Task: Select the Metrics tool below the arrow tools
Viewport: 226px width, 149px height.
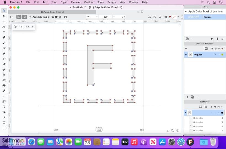Action: pyautogui.click(x=4, y=21)
